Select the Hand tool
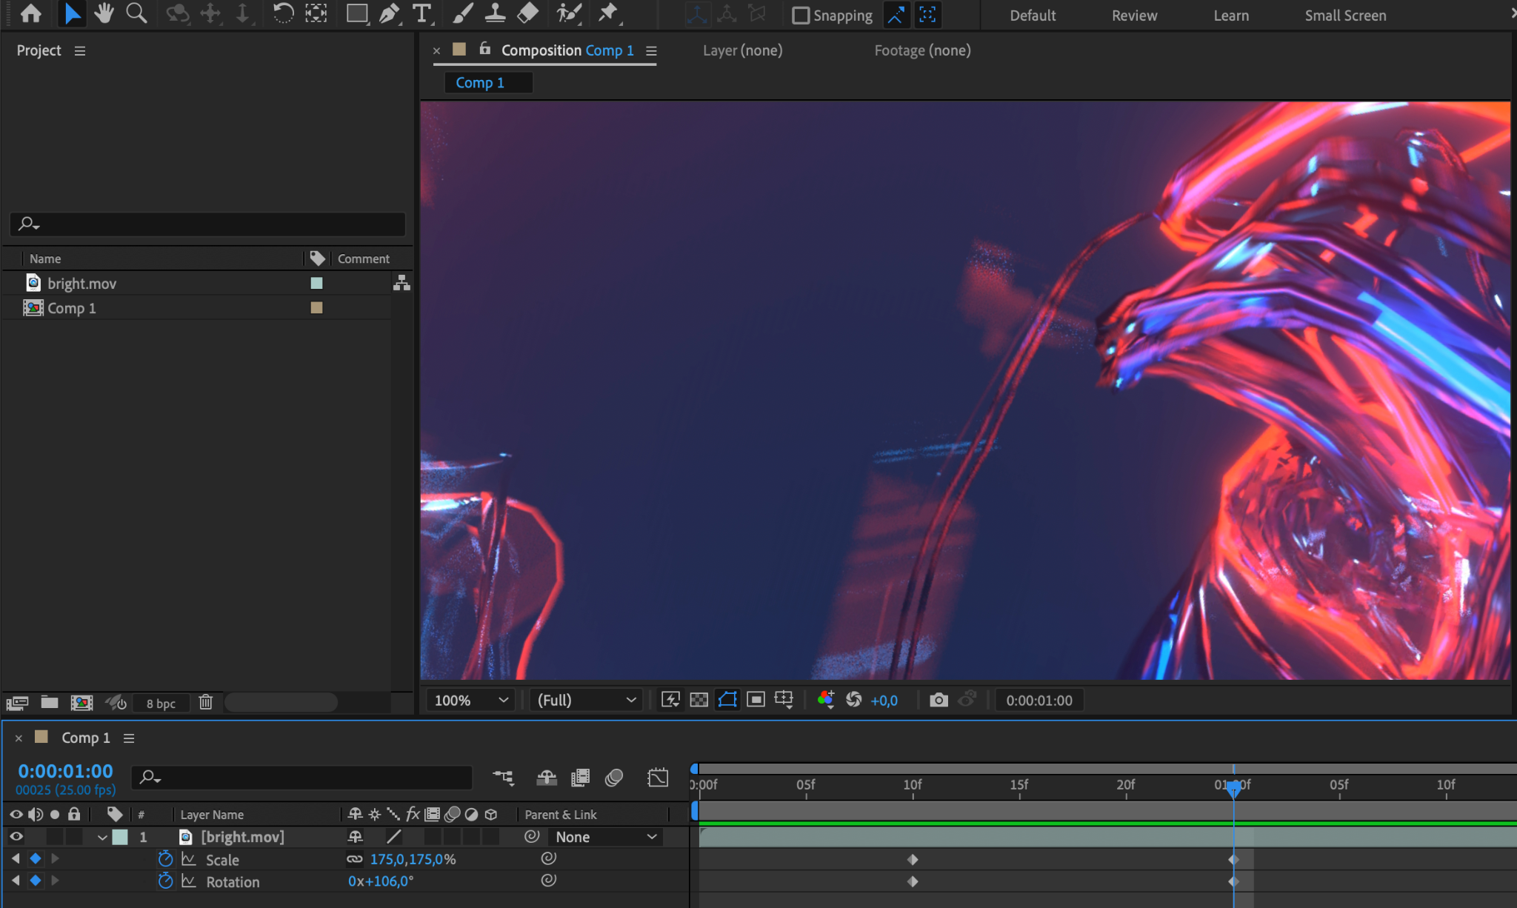 point(104,13)
